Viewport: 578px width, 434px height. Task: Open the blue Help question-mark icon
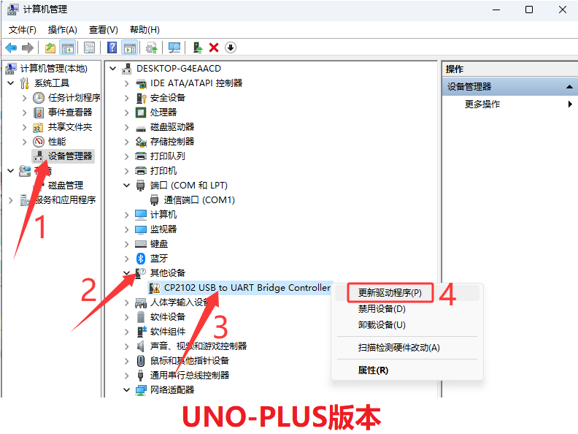[112, 47]
